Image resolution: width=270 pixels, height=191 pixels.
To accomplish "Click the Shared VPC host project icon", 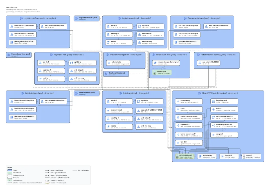I will click(x=199, y=93).
